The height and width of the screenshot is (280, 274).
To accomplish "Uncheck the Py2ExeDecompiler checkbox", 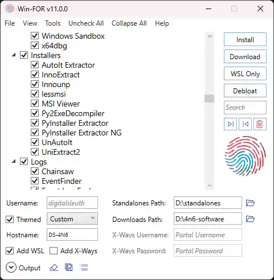I will pyautogui.click(x=35, y=113).
